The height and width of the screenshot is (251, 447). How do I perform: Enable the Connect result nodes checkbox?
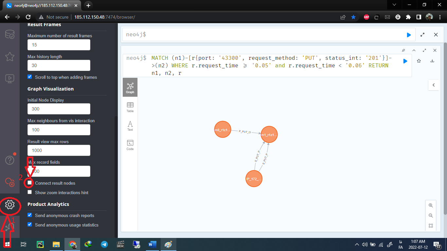[x=30, y=183]
